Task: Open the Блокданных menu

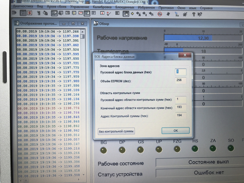Action: pyautogui.click(x=125, y=7)
